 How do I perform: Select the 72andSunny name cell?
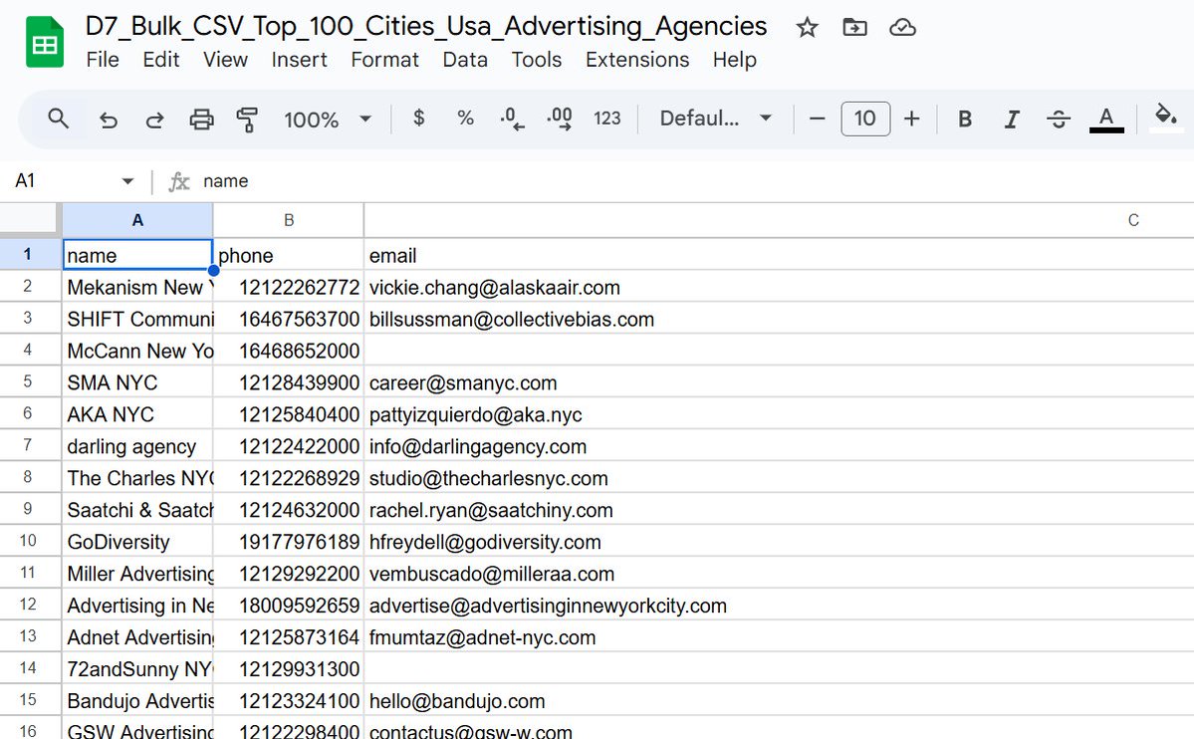pyautogui.click(x=137, y=669)
